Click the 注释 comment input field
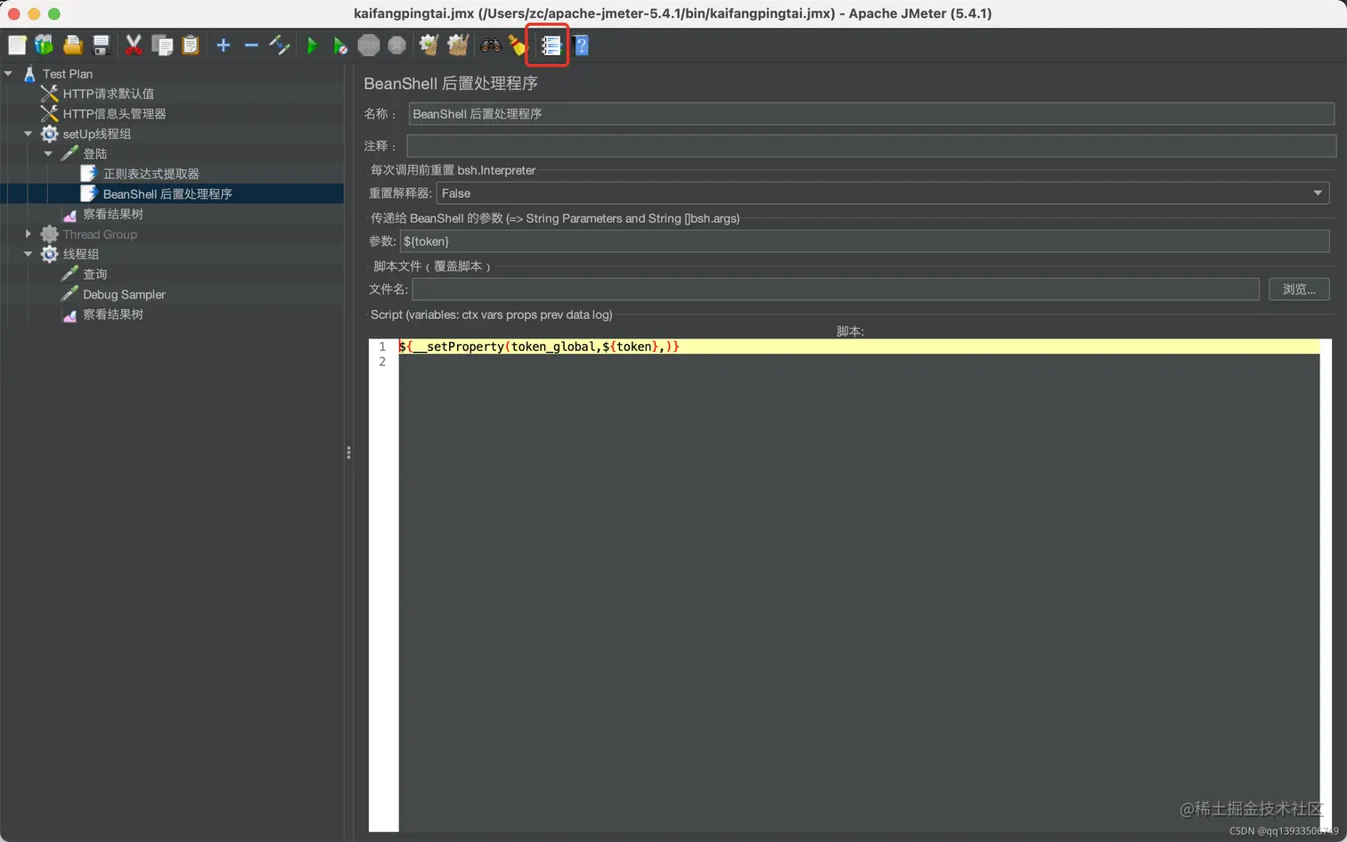 click(871, 145)
